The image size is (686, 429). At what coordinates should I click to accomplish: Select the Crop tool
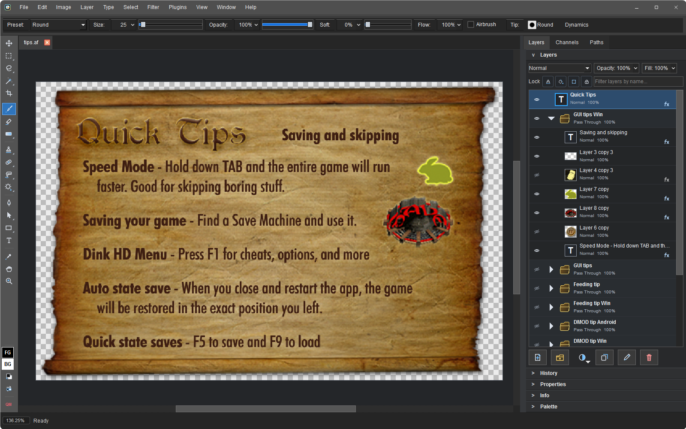(9, 93)
